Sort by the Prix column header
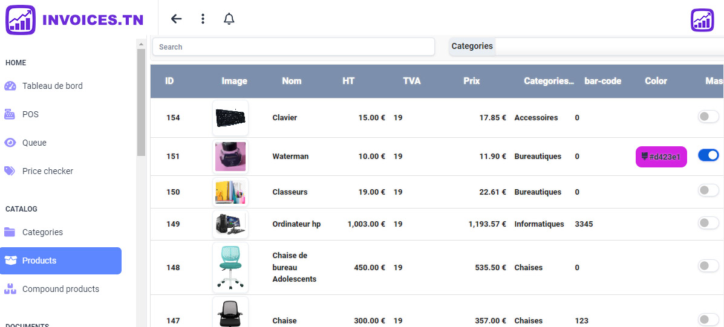Image resolution: width=724 pixels, height=327 pixels. (x=471, y=81)
